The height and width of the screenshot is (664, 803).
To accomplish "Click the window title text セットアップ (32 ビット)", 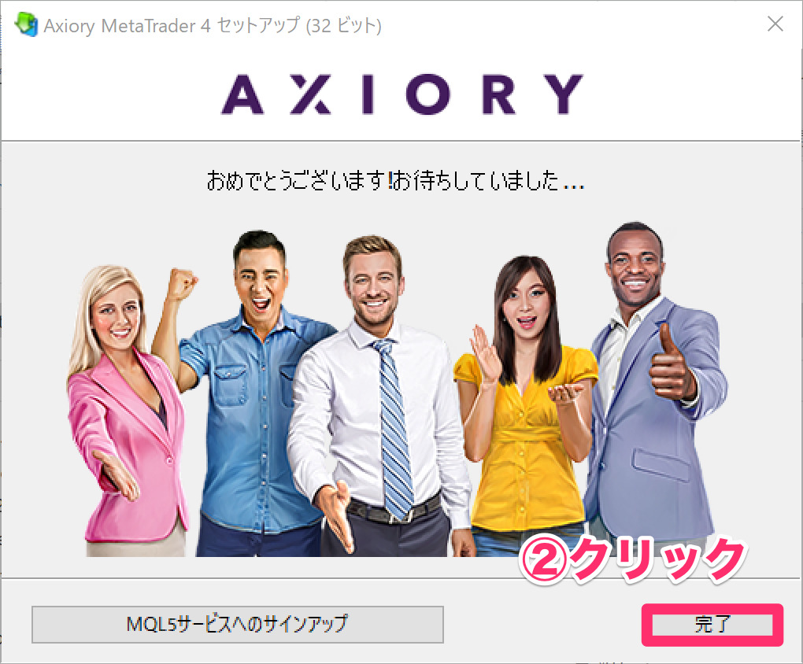I will click(x=299, y=26).
